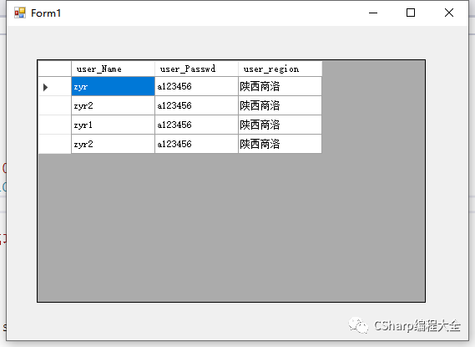
Task: Select the user_region column header
Action: point(280,69)
